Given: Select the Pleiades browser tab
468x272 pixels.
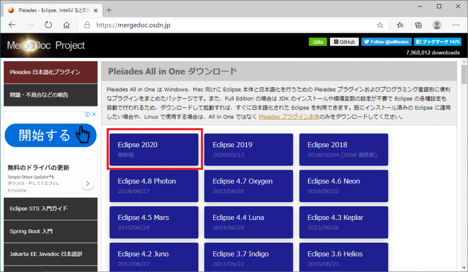Looking at the screenshot, I should click(52, 10).
